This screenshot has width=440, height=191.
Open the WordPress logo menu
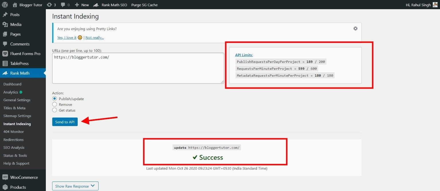tap(5, 5)
